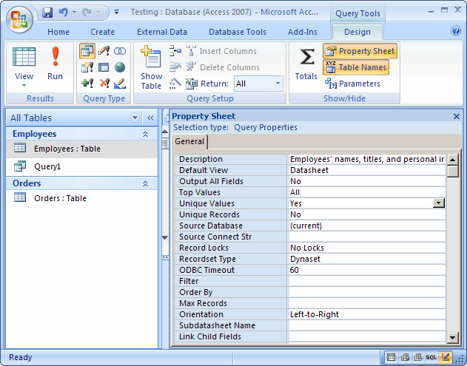Click the Insert Columns button
The image size is (467, 366).
click(x=221, y=51)
